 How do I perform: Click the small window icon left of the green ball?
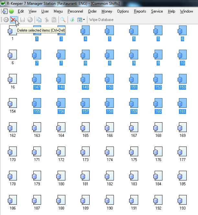coord(5,11)
